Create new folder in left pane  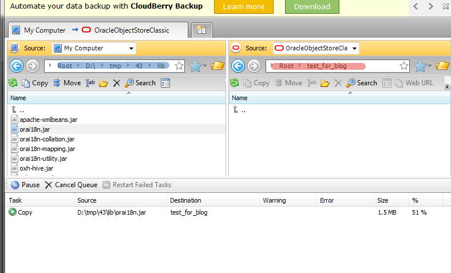103,83
